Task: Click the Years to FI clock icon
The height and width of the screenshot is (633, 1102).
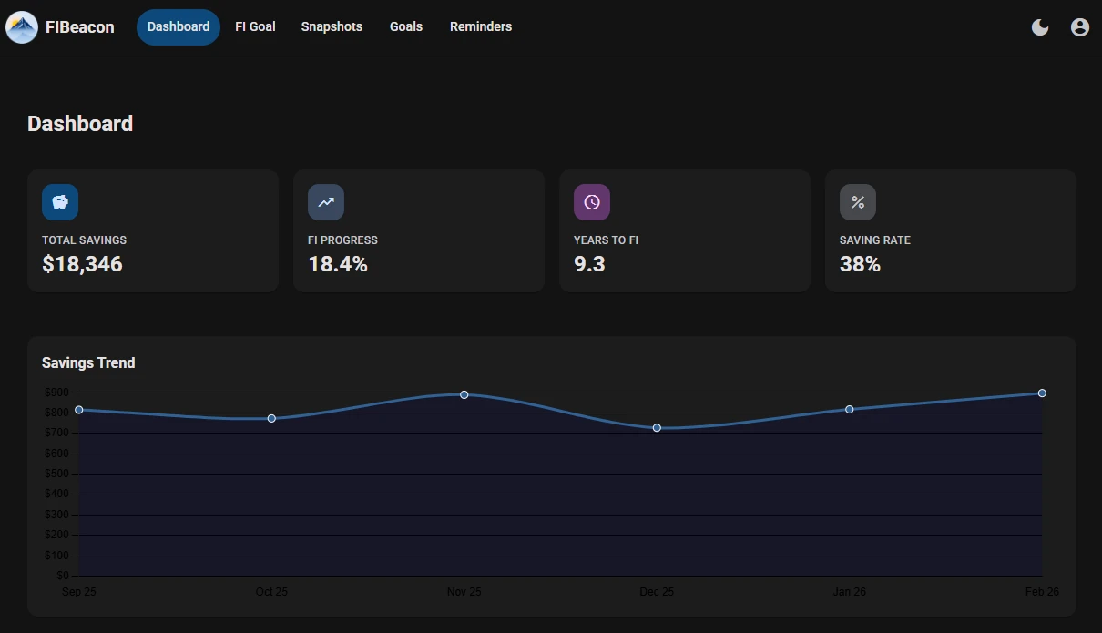Action: click(x=592, y=201)
